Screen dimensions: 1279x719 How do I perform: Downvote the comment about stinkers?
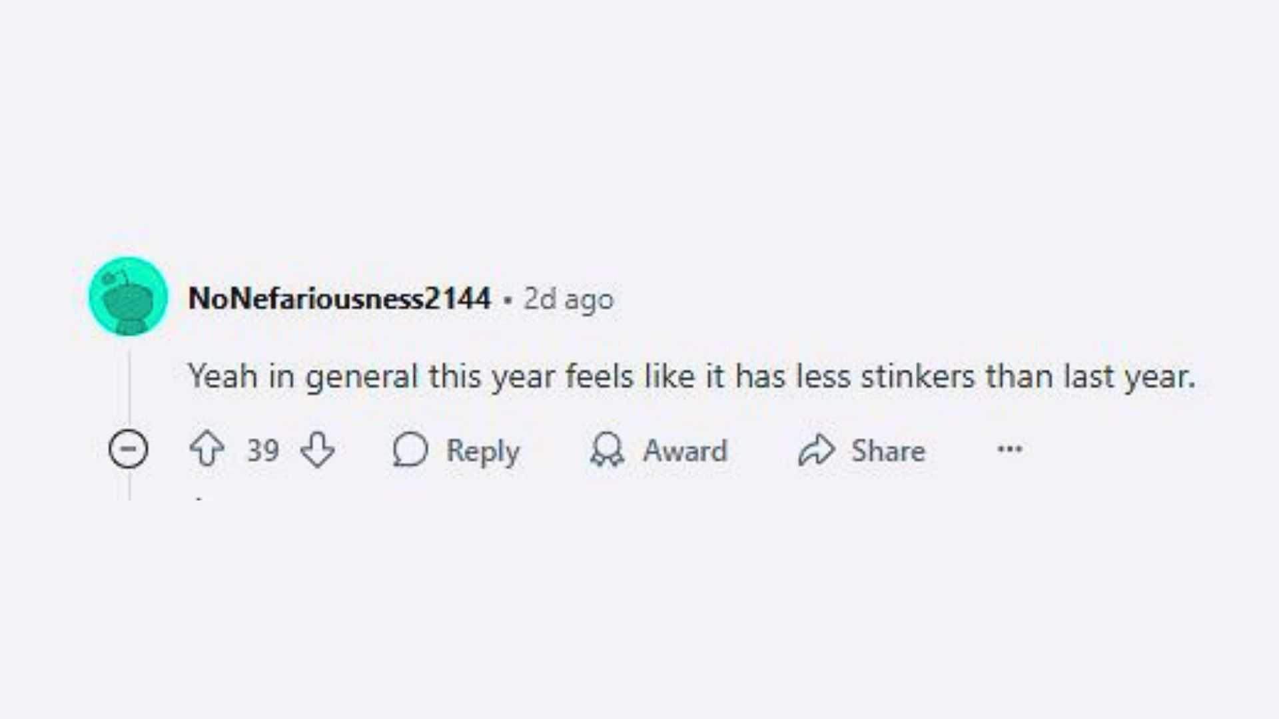[317, 449]
